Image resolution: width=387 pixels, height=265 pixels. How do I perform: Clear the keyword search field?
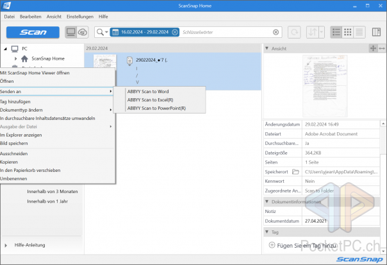[276, 32]
